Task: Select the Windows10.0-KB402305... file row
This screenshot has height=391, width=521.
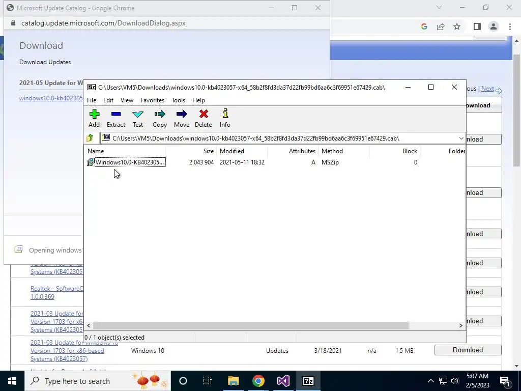Action: [275, 162]
